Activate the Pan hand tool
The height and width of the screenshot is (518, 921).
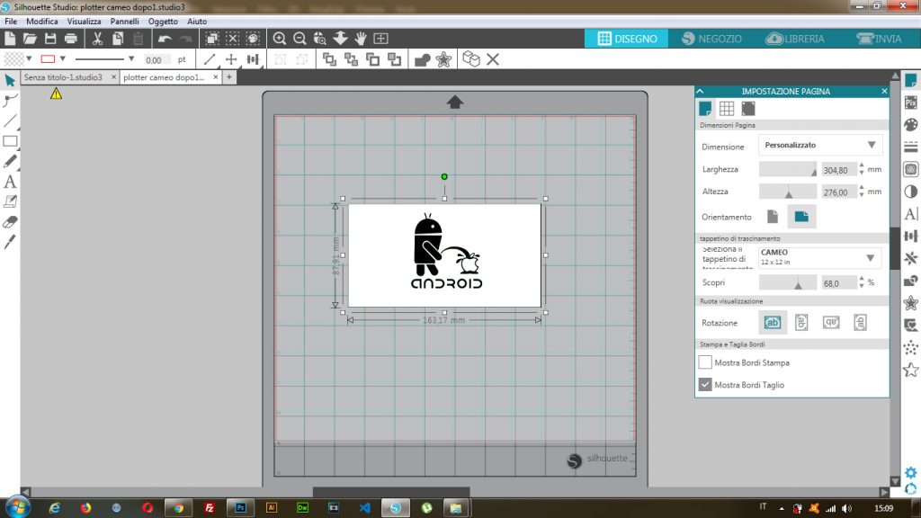(x=361, y=39)
